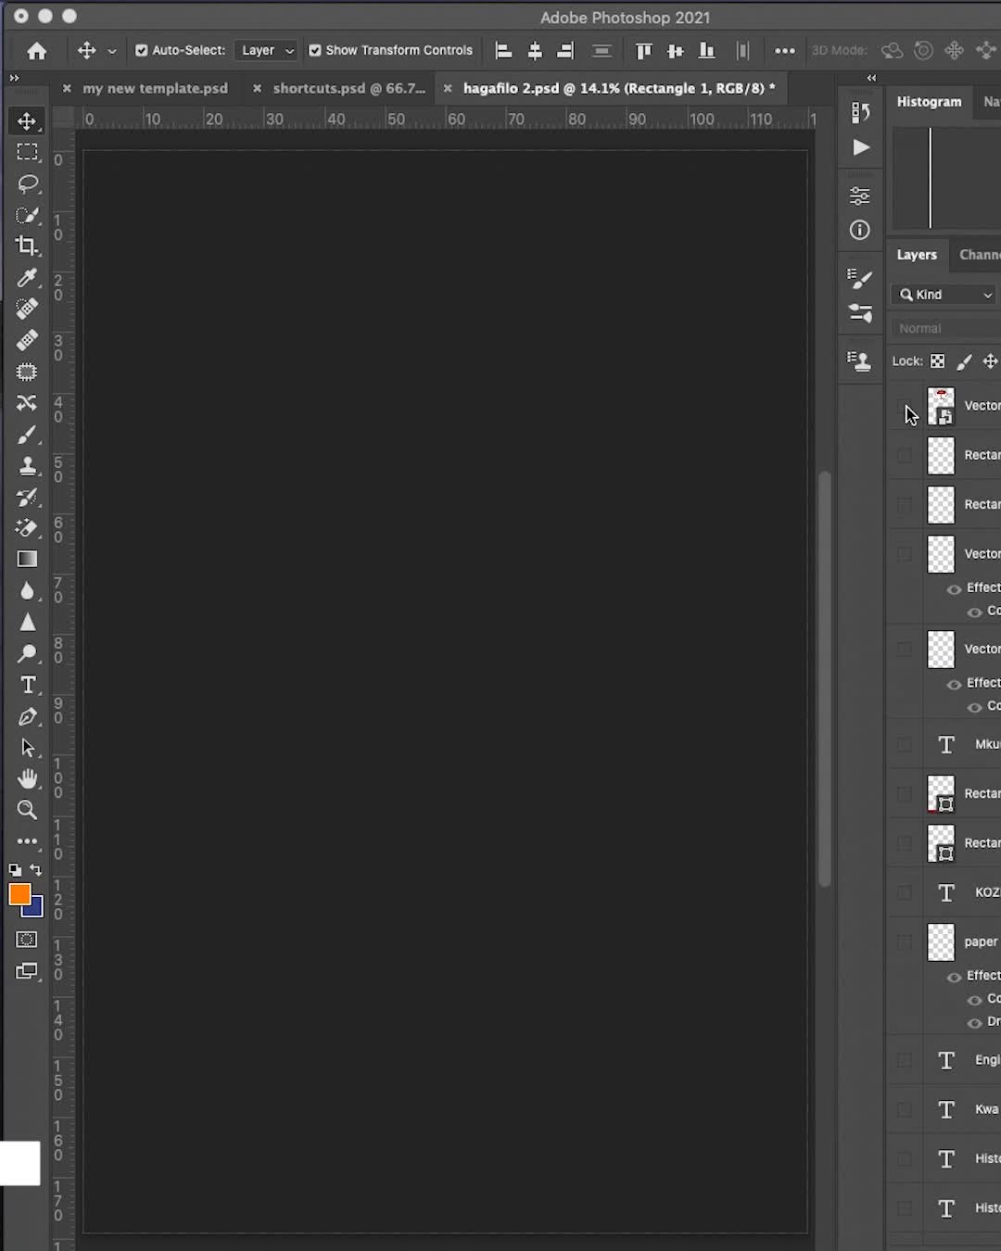Grab the Hand tool
Viewport: 1001px width, 1251px height.
point(27,778)
